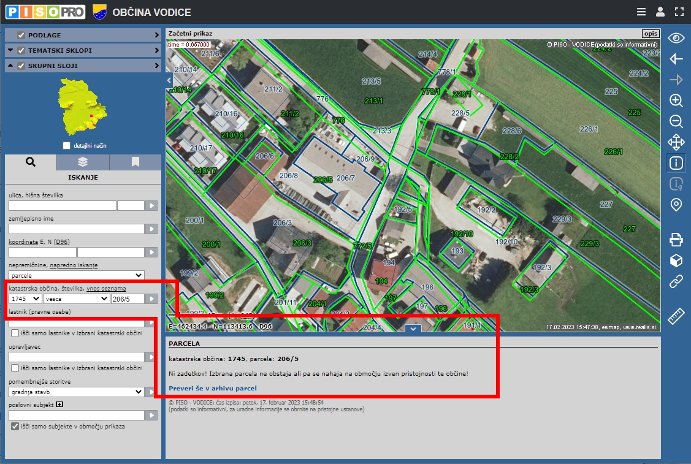Toggle the PODLAGE layer group checkbox
The height and width of the screenshot is (464, 691).
(21, 36)
